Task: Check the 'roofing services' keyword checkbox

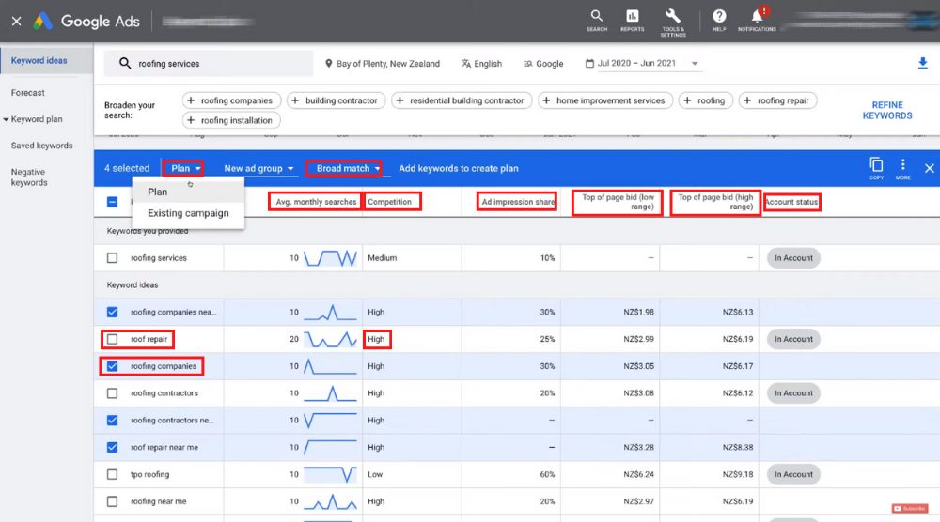Action: tap(112, 258)
